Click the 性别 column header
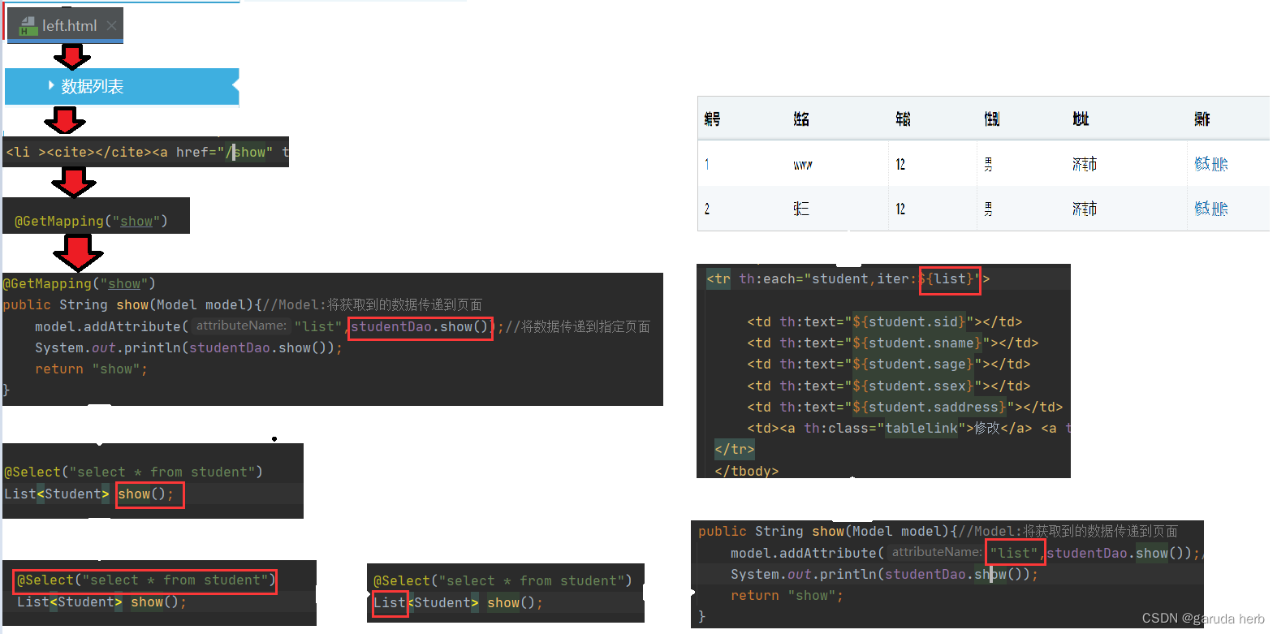1277x634 pixels. [992, 119]
